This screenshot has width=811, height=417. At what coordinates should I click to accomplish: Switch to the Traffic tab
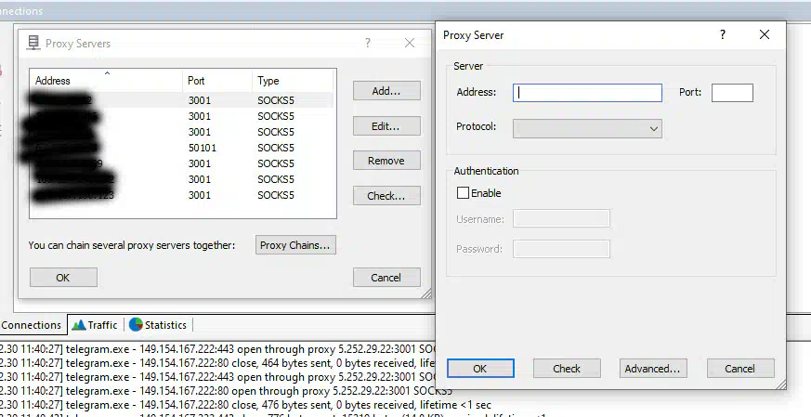tap(95, 325)
